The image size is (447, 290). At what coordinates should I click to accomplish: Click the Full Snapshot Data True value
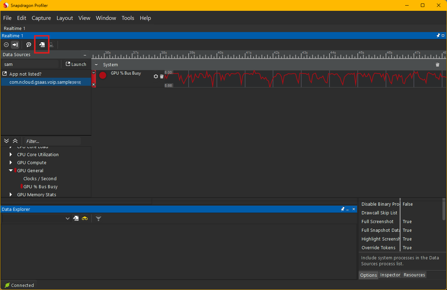[x=407, y=230]
